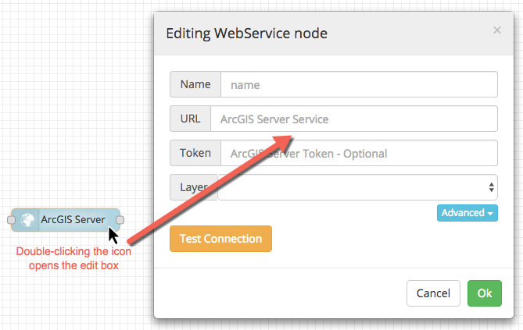523x330 pixels.
Task: Confirm the dialog with Ok
Action: [x=485, y=293]
